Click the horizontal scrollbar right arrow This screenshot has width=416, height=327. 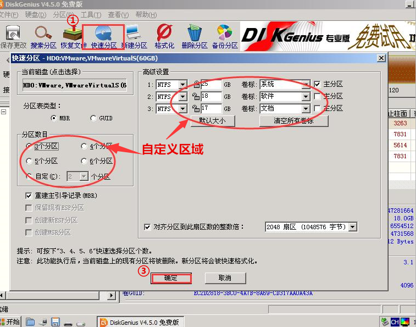coord(112,295)
